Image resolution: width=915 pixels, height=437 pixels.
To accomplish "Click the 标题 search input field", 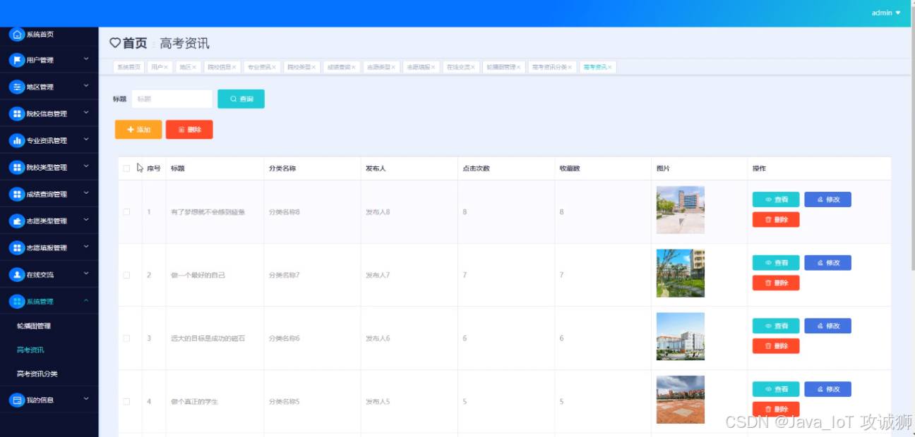I will coord(172,99).
